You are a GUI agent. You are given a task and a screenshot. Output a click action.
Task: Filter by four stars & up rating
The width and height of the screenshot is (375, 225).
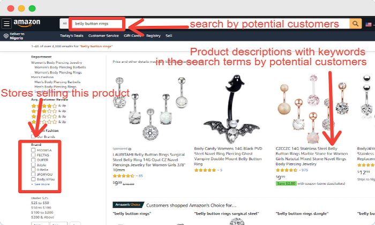point(49,106)
